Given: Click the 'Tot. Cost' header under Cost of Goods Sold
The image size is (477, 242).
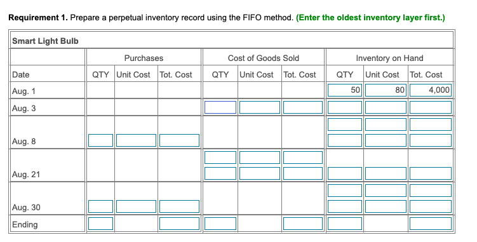Looking at the screenshot, I should coord(300,74).
